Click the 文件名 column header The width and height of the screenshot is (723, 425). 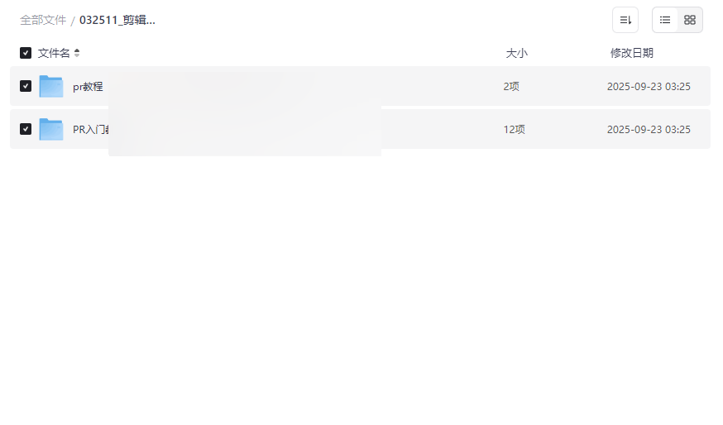pyautogui.click(x=54, y=53)
